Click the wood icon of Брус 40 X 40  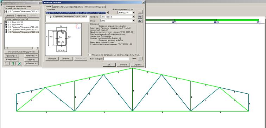point(6,22)
